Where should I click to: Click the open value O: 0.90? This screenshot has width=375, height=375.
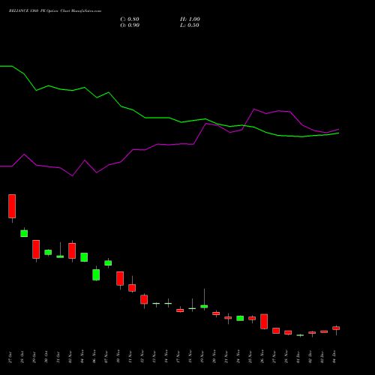click(x=130, y=25)
